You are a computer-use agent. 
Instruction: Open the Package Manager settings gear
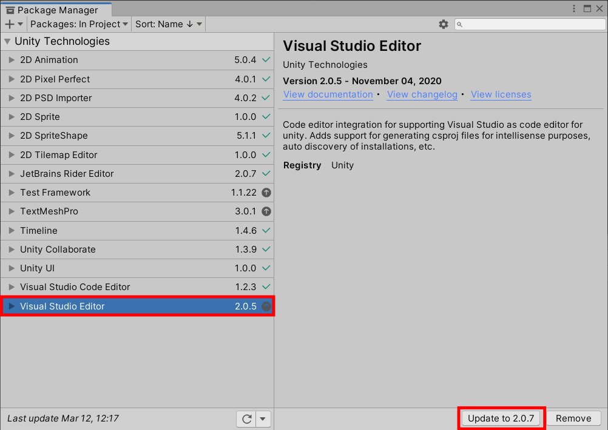(x=443, y=24)
